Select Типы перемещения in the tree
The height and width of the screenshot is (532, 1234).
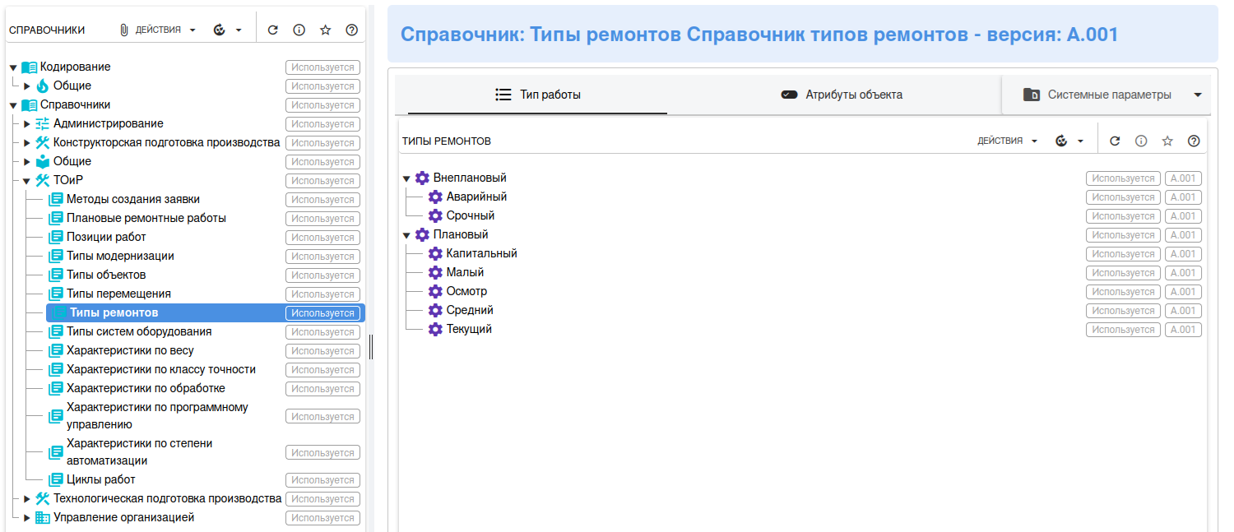(x=118, y=294)
